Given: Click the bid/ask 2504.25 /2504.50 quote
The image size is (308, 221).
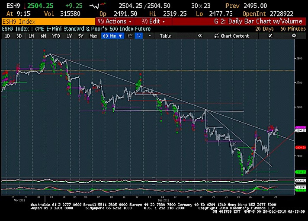Looking at the screenshot, I should [x=144, y=6].
